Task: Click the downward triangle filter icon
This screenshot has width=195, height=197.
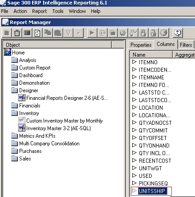Action: (68, 33)
